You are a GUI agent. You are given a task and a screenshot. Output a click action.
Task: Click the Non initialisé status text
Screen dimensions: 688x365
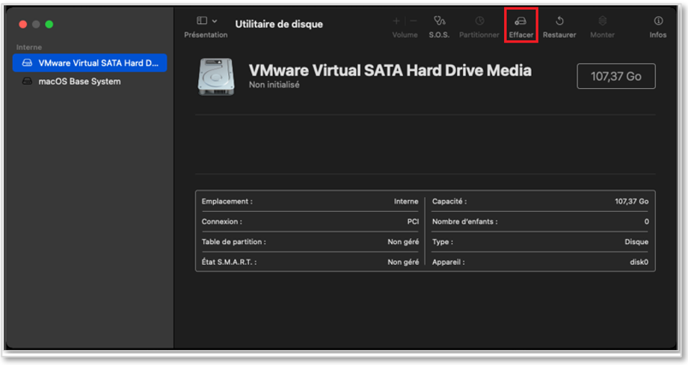[x=274, y=85]
